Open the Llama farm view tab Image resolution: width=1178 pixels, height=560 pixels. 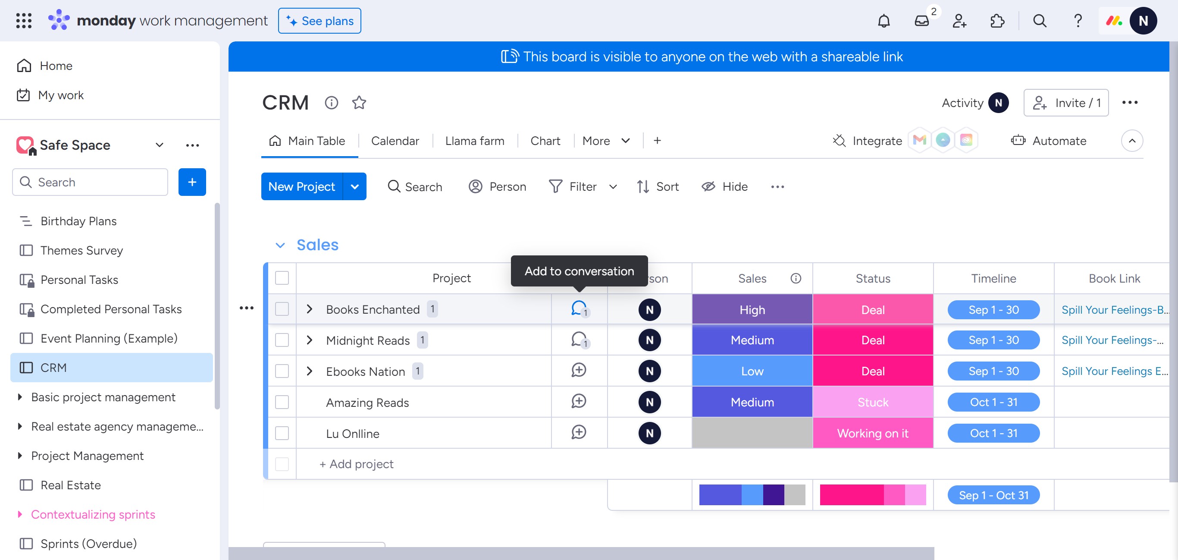click(474, 141)
